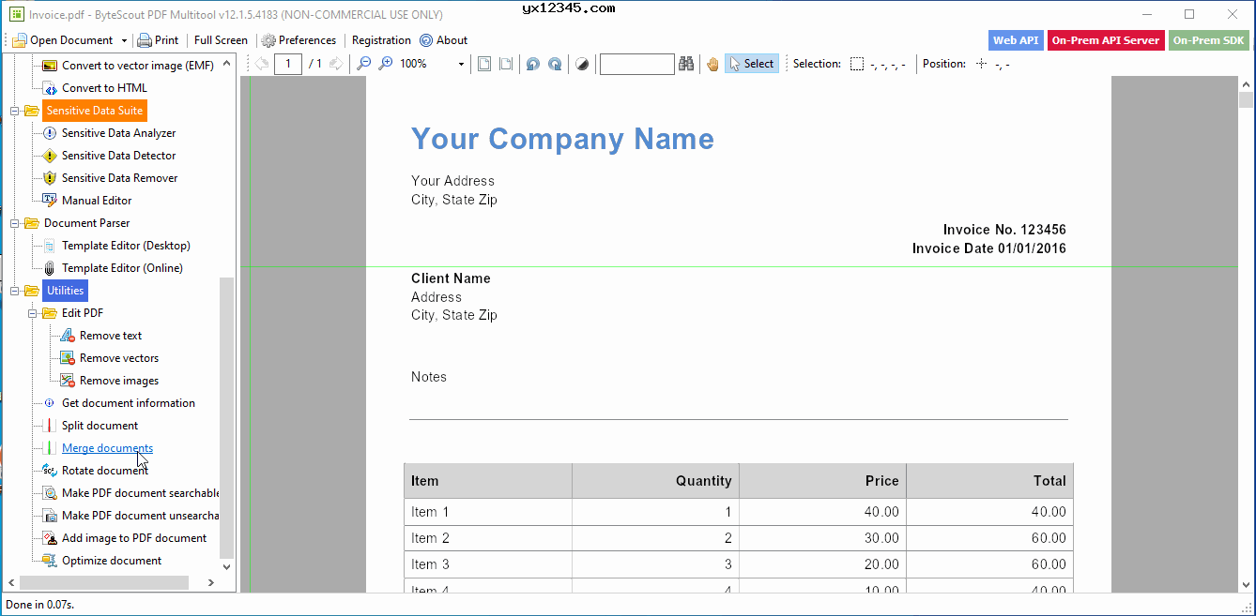1256x616 pixels.
Task: Click the Web API button
Action: [1016, 40]
